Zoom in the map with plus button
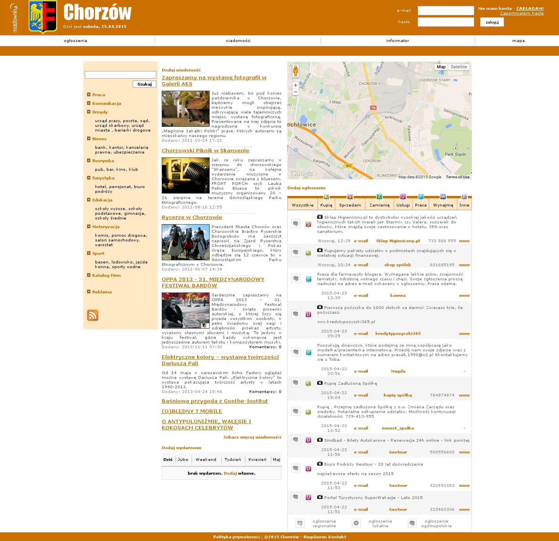The image size is (559, 541). pyautogui.click(x=296, y=85)
